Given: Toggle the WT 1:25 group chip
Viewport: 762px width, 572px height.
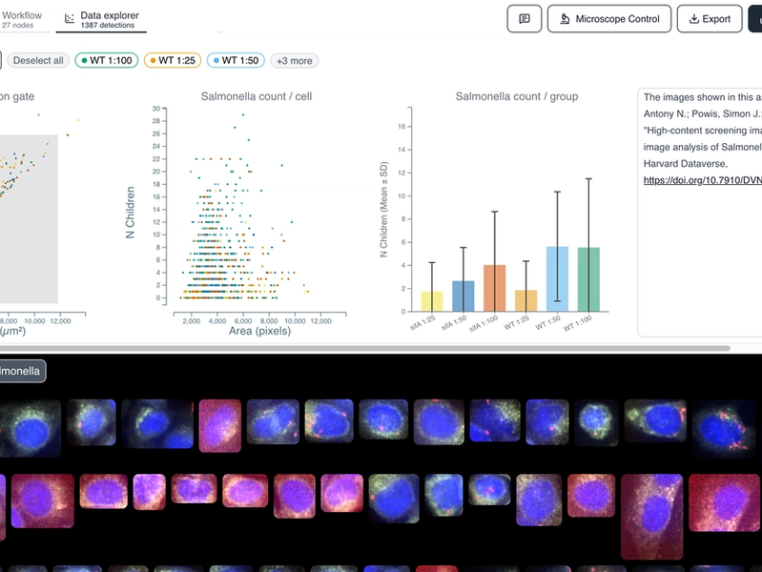Looking at the screenshot, I should point(173,60).
